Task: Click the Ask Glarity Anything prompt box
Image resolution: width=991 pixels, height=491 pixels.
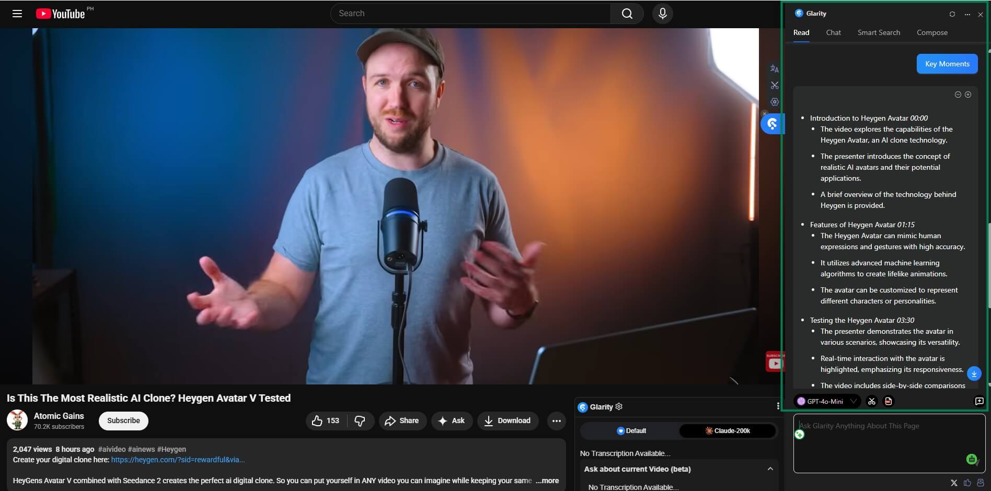Action: pos(889,443)
